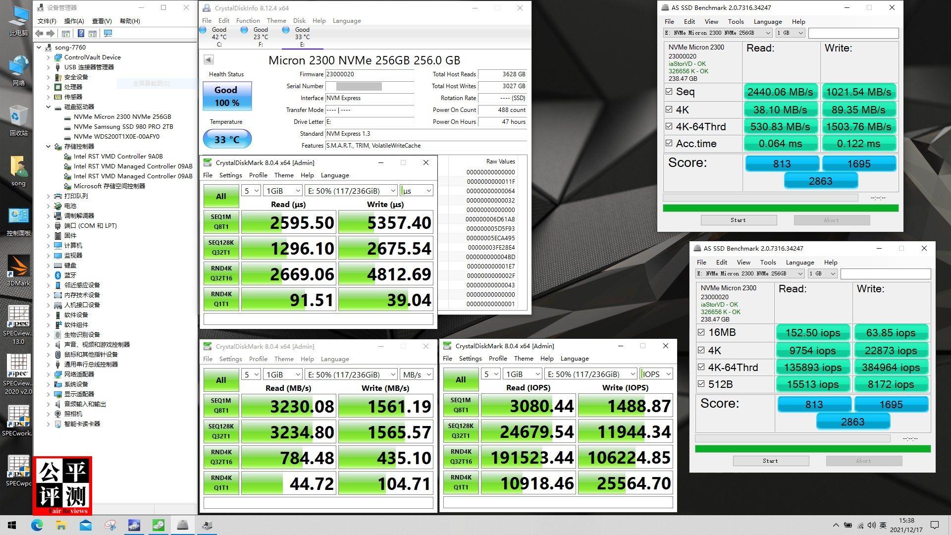Click the AS SSD Benchmark taskbar icon

click(182, 525)
